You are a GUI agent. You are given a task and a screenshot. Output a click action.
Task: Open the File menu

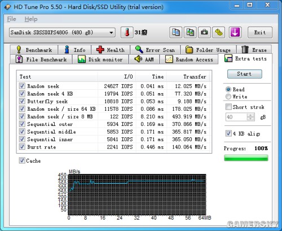(11, 19)
